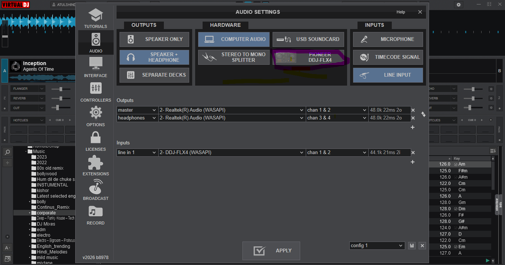Open the config 1 preset dropdown
505x265 pixels.
377,246
